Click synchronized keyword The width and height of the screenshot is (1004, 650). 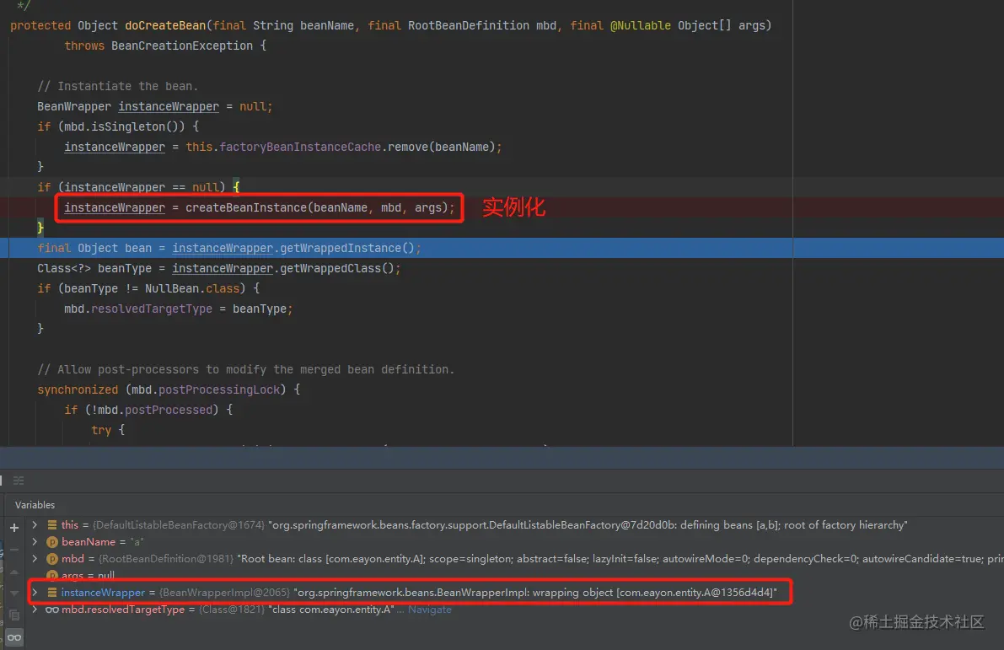78,390
